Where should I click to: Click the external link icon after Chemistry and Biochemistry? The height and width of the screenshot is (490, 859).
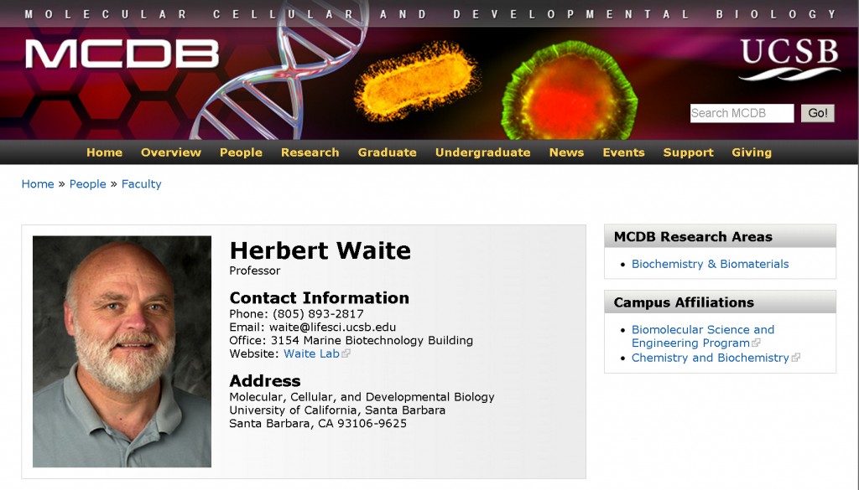click(x=796, y=358)
